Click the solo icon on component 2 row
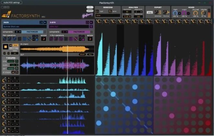This screenshot has height=136, width=214. (x=9, y=85)
